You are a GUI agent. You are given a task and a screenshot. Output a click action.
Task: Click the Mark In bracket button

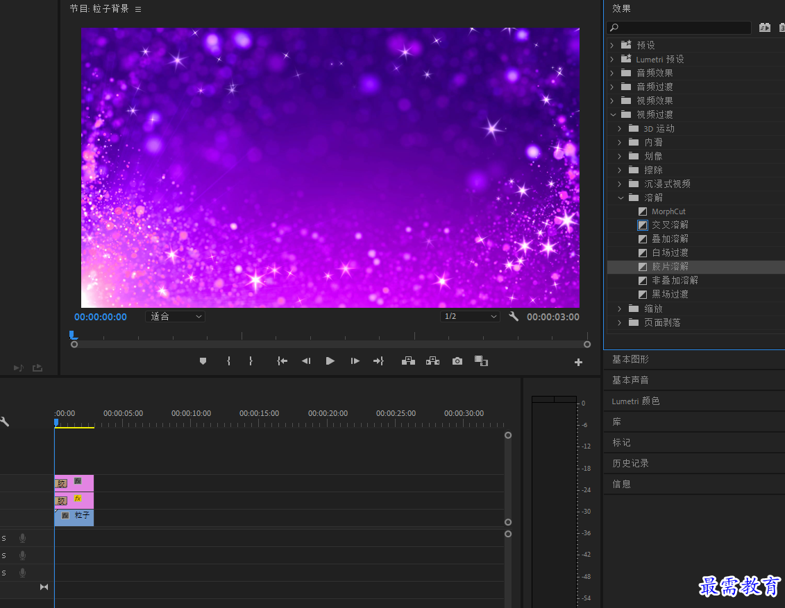click(x=229, y=361)
